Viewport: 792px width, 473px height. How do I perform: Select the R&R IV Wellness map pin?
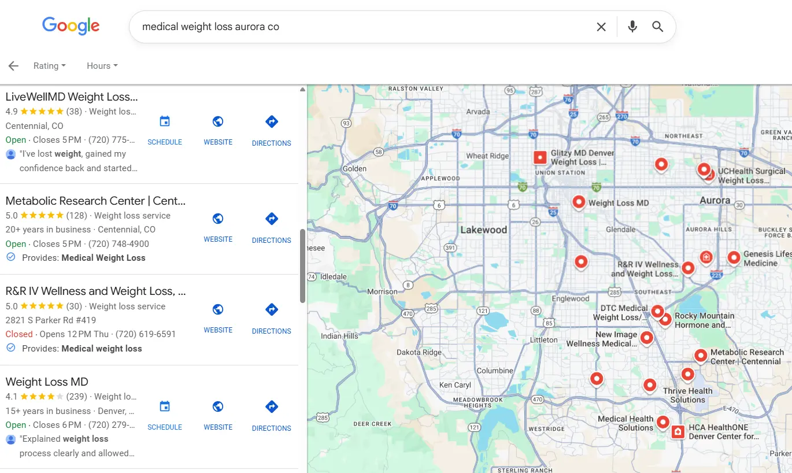687,268
